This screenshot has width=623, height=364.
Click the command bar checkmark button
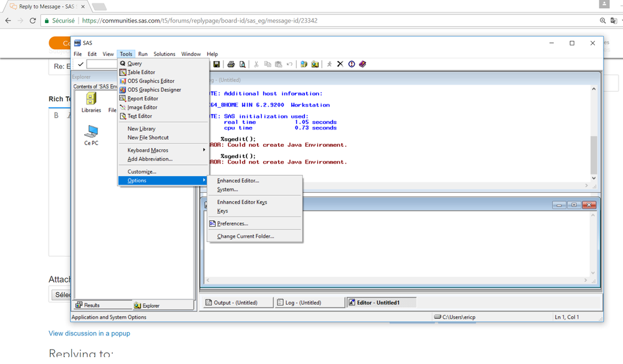pyautogui.click(x=80, y=64)
